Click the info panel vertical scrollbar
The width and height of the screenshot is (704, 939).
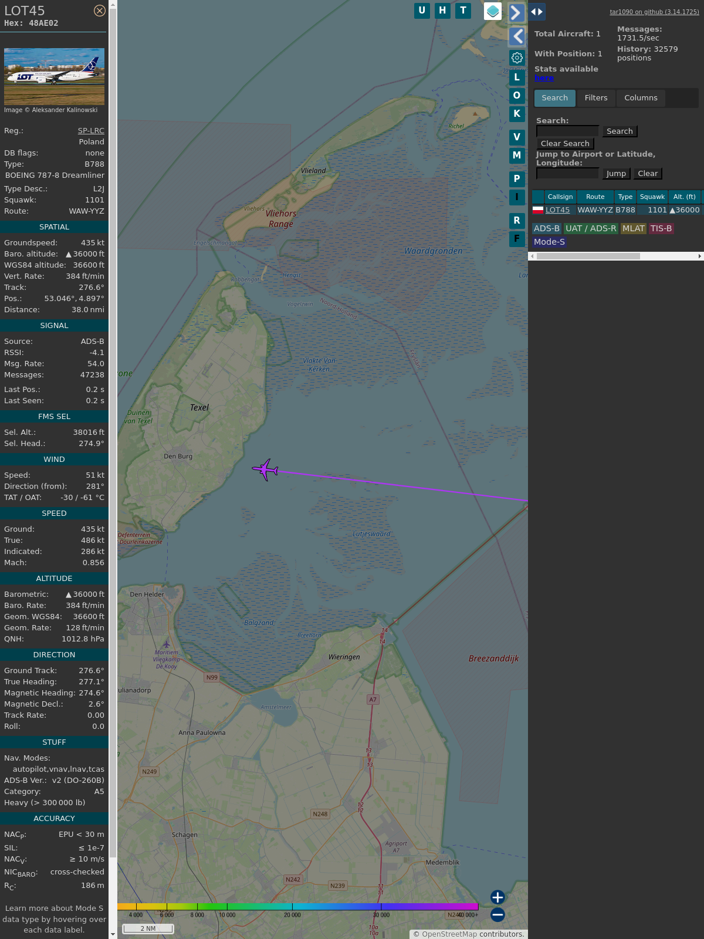113,434
